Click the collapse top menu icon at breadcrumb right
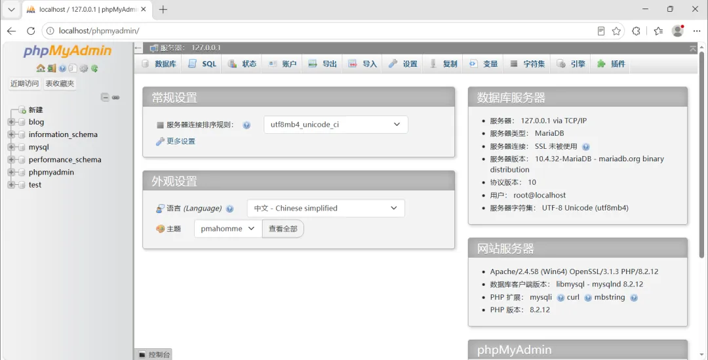 [x=693, y=49]
